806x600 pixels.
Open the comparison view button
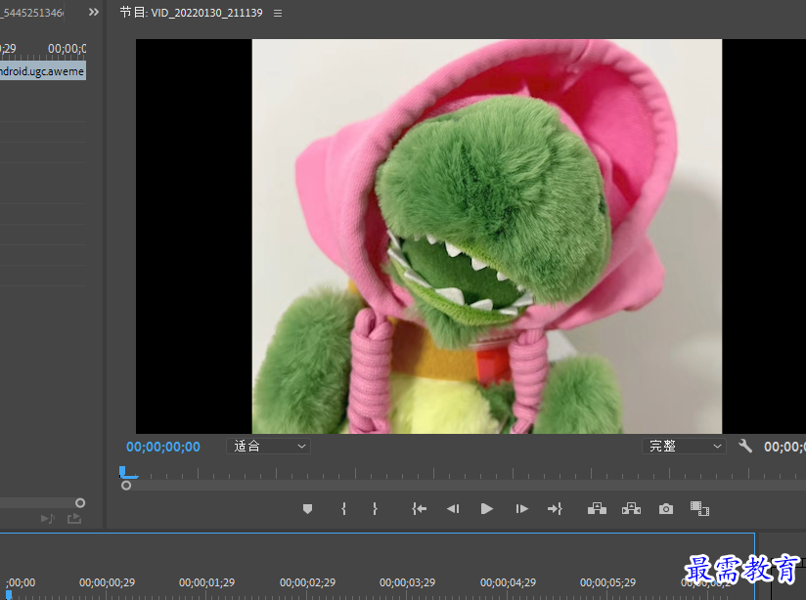(x=699, y=509)
